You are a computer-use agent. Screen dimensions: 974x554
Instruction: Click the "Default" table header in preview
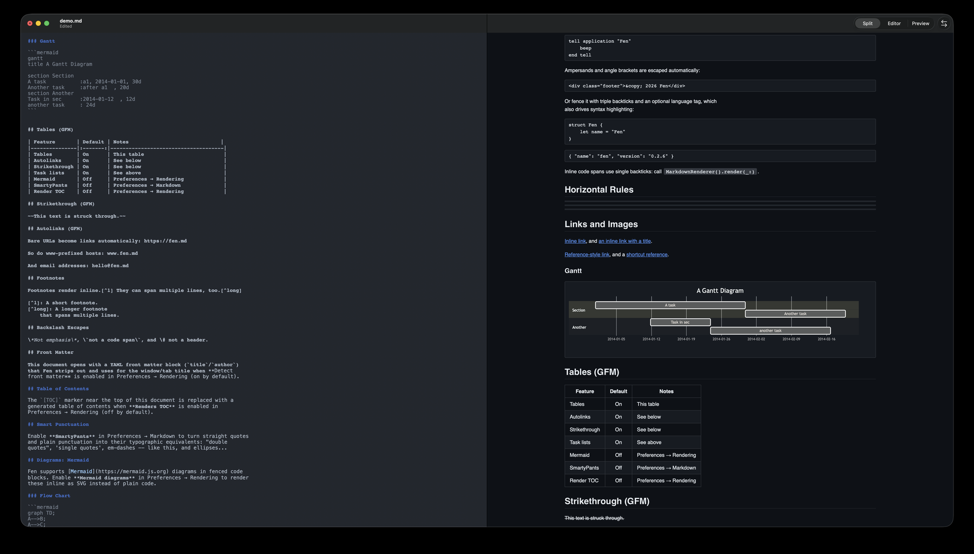coord(618,391)
